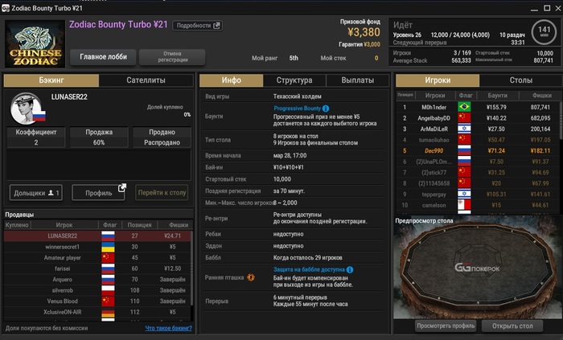This screenshot has height=340, width=563.
Task: Click the LUNASER22 profile avatar
Action: click(x=26, y=109)
